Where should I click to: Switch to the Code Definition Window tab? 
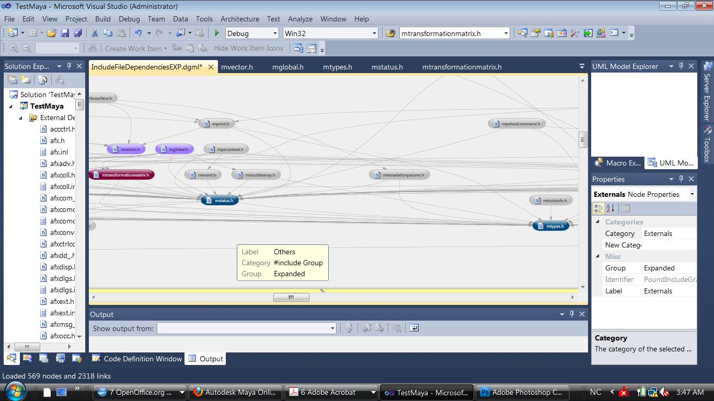pos(137,359)
